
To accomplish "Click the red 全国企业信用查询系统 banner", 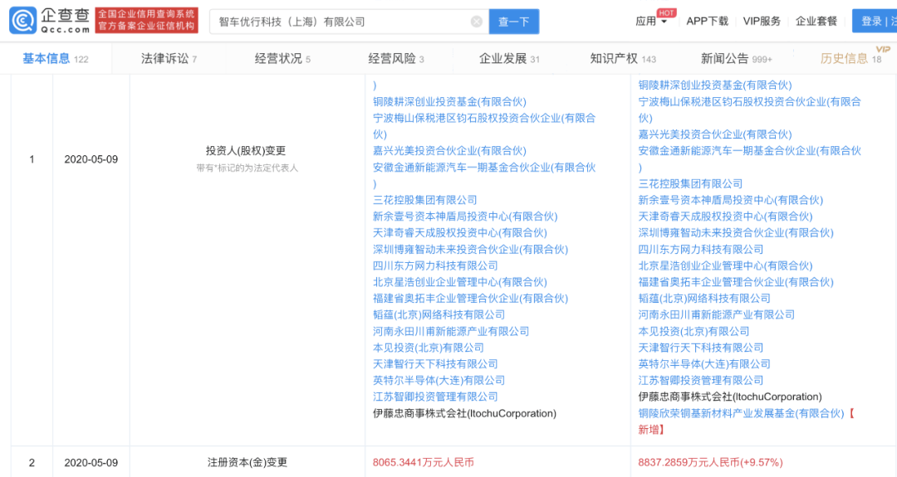I will (146, 20).
